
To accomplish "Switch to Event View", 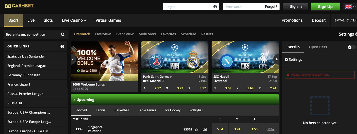I will [x=125, y=34].
